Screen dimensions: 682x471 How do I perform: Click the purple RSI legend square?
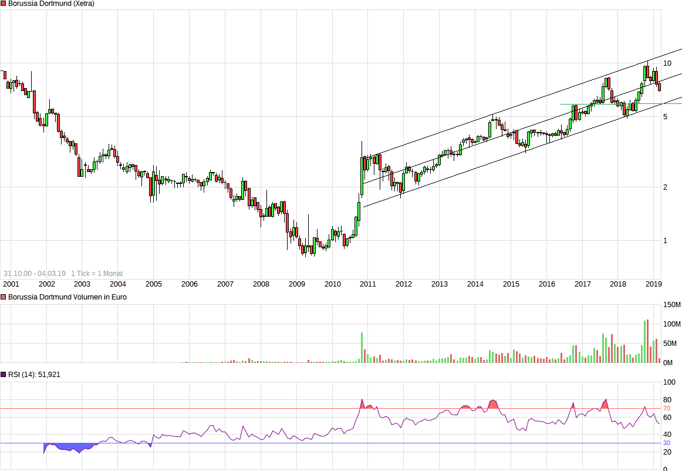3,374
